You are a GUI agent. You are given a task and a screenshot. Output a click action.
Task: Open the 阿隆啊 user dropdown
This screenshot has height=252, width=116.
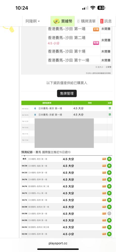tap(33, 21)
